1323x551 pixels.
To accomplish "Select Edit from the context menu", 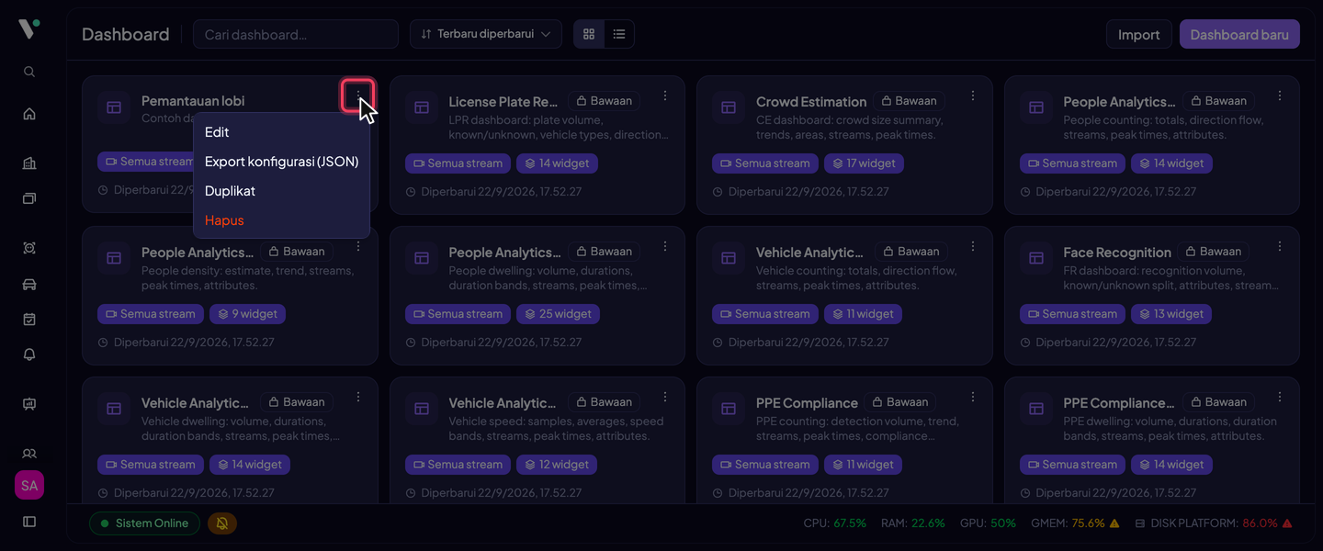I will (x=281, y=132).
